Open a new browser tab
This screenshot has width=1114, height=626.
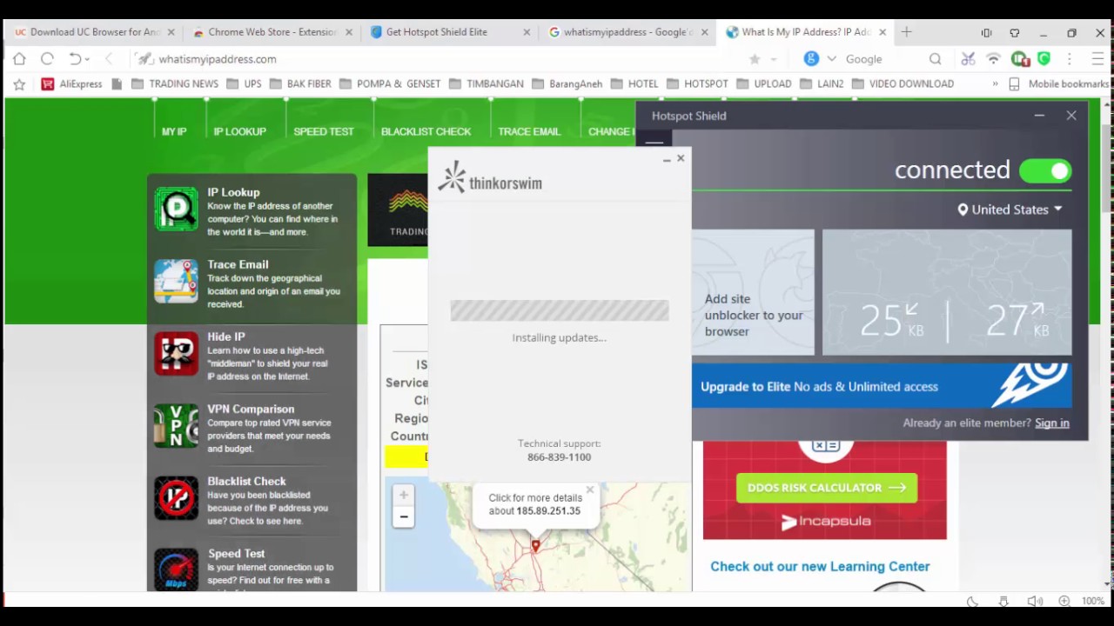[x=906, y=32]
